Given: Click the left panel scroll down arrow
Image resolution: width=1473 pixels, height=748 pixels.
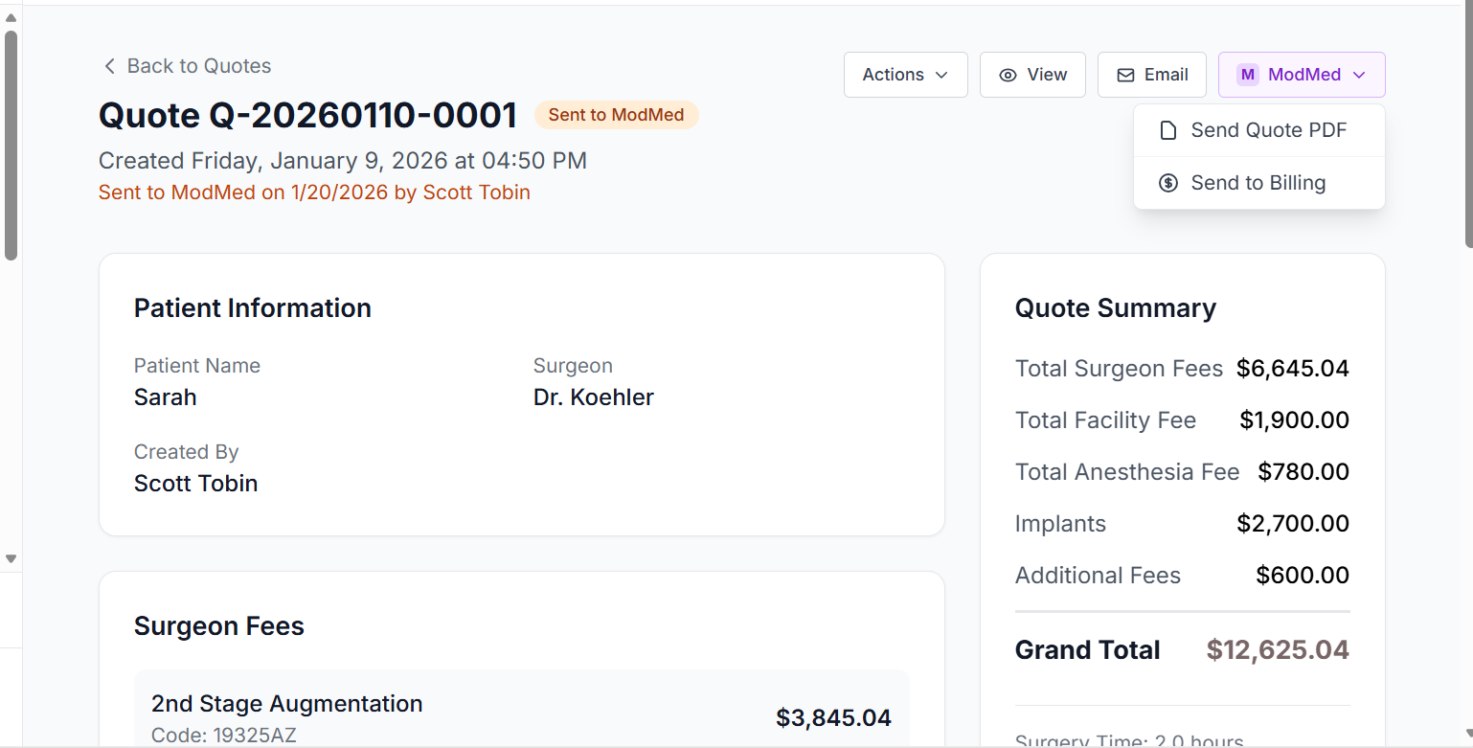Looking at the screenshot, I should [11, 558].
